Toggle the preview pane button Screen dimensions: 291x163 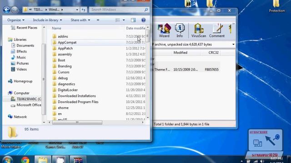click(x=133, y=20)
